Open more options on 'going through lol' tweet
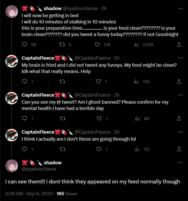 click(180, 132)
